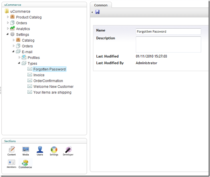Select the Analytics tree label
Image resolution: width=210 pixels, height=177 pixels.
[23, 29]
